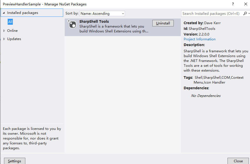
Task: Open the Settings button
Action: point(15,161)
